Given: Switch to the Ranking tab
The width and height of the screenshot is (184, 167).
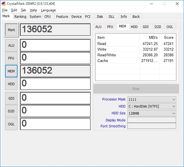Looking at the screenshot, I should pyautogui.click(x=20, y=17).
